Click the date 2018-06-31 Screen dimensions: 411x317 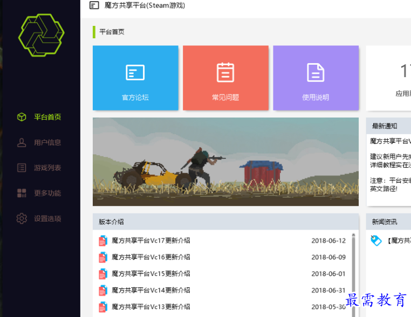[x=328, y=290]
